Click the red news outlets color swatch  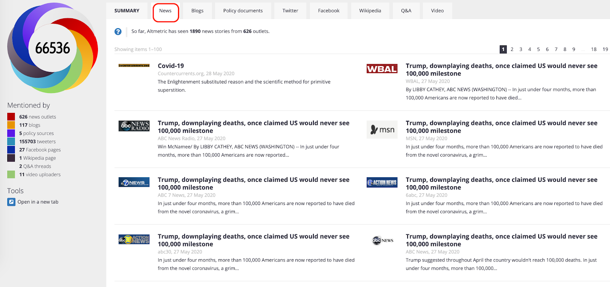coord(11,117)
